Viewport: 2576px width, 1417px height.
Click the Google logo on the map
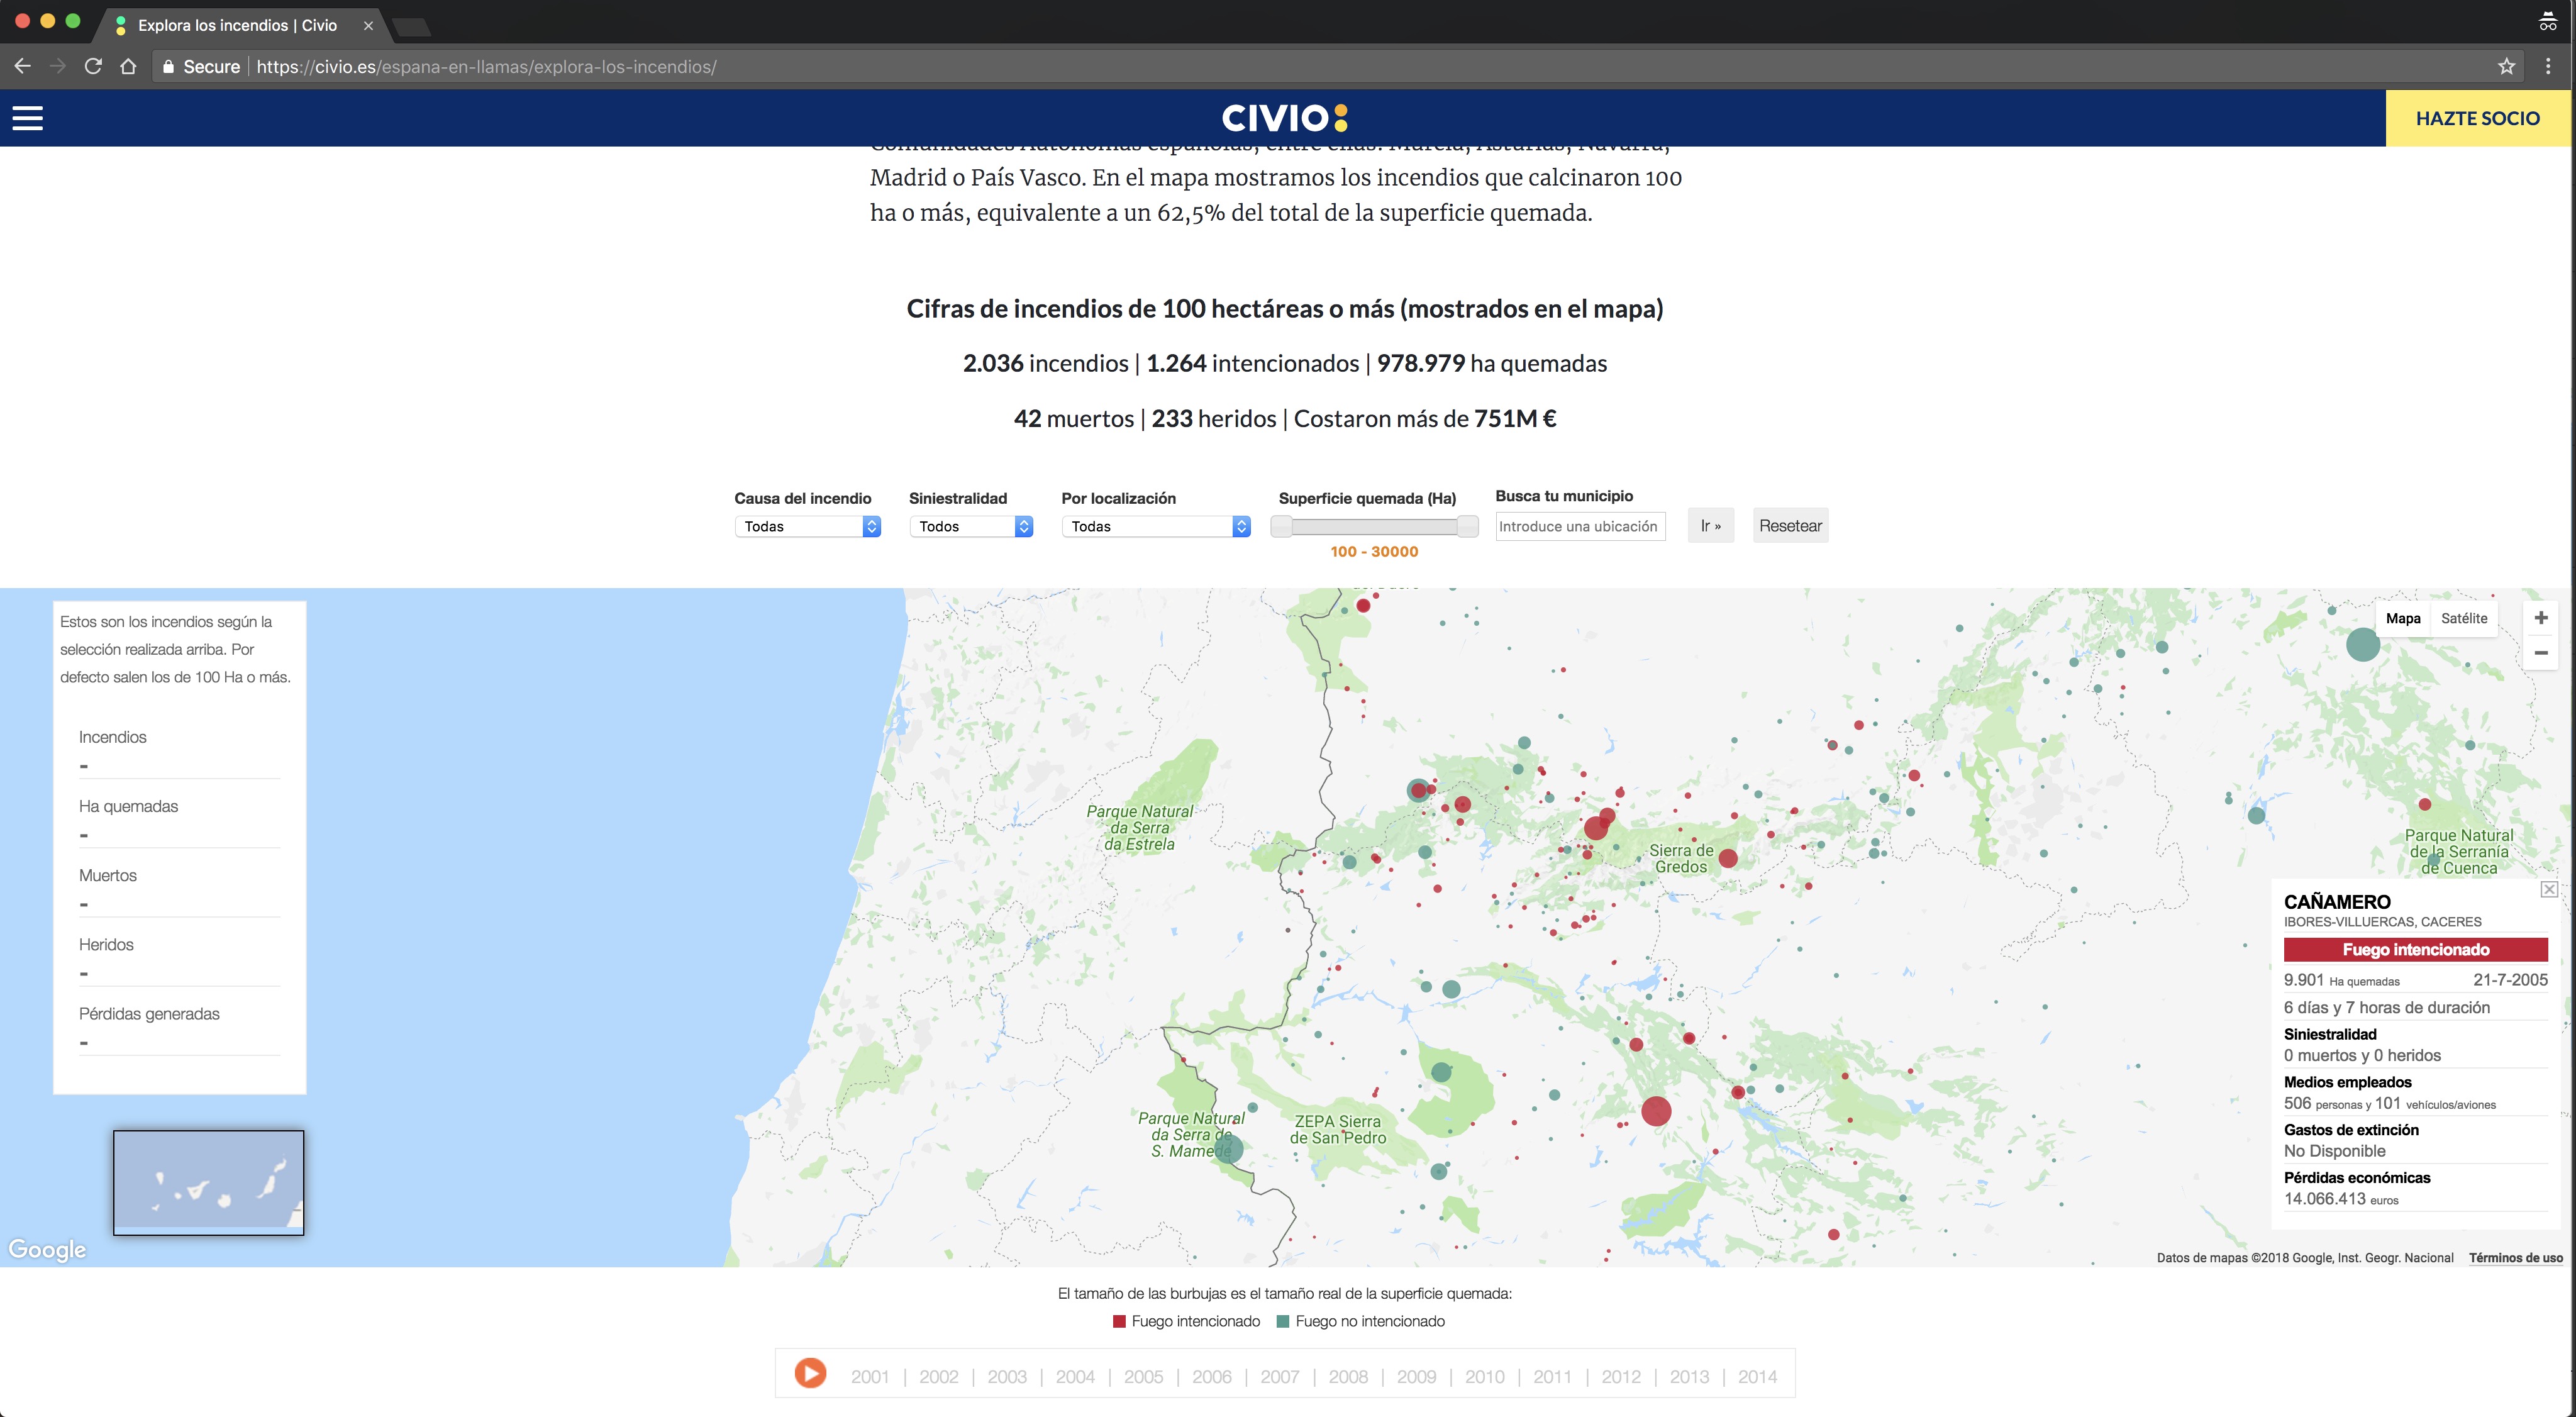tap(47, 1249)
